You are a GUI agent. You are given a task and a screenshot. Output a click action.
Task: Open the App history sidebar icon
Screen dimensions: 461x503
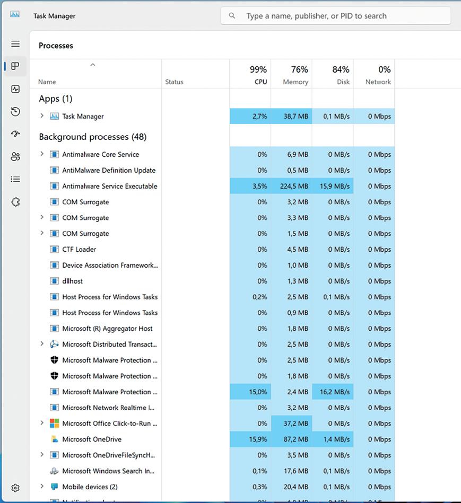15,111
